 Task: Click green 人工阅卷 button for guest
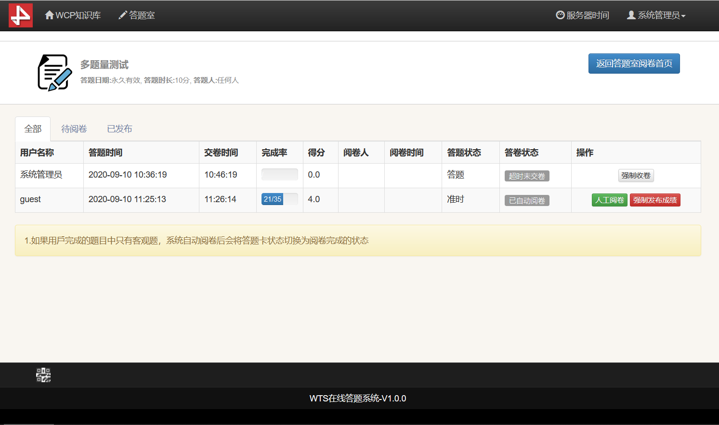click(609, 200)
